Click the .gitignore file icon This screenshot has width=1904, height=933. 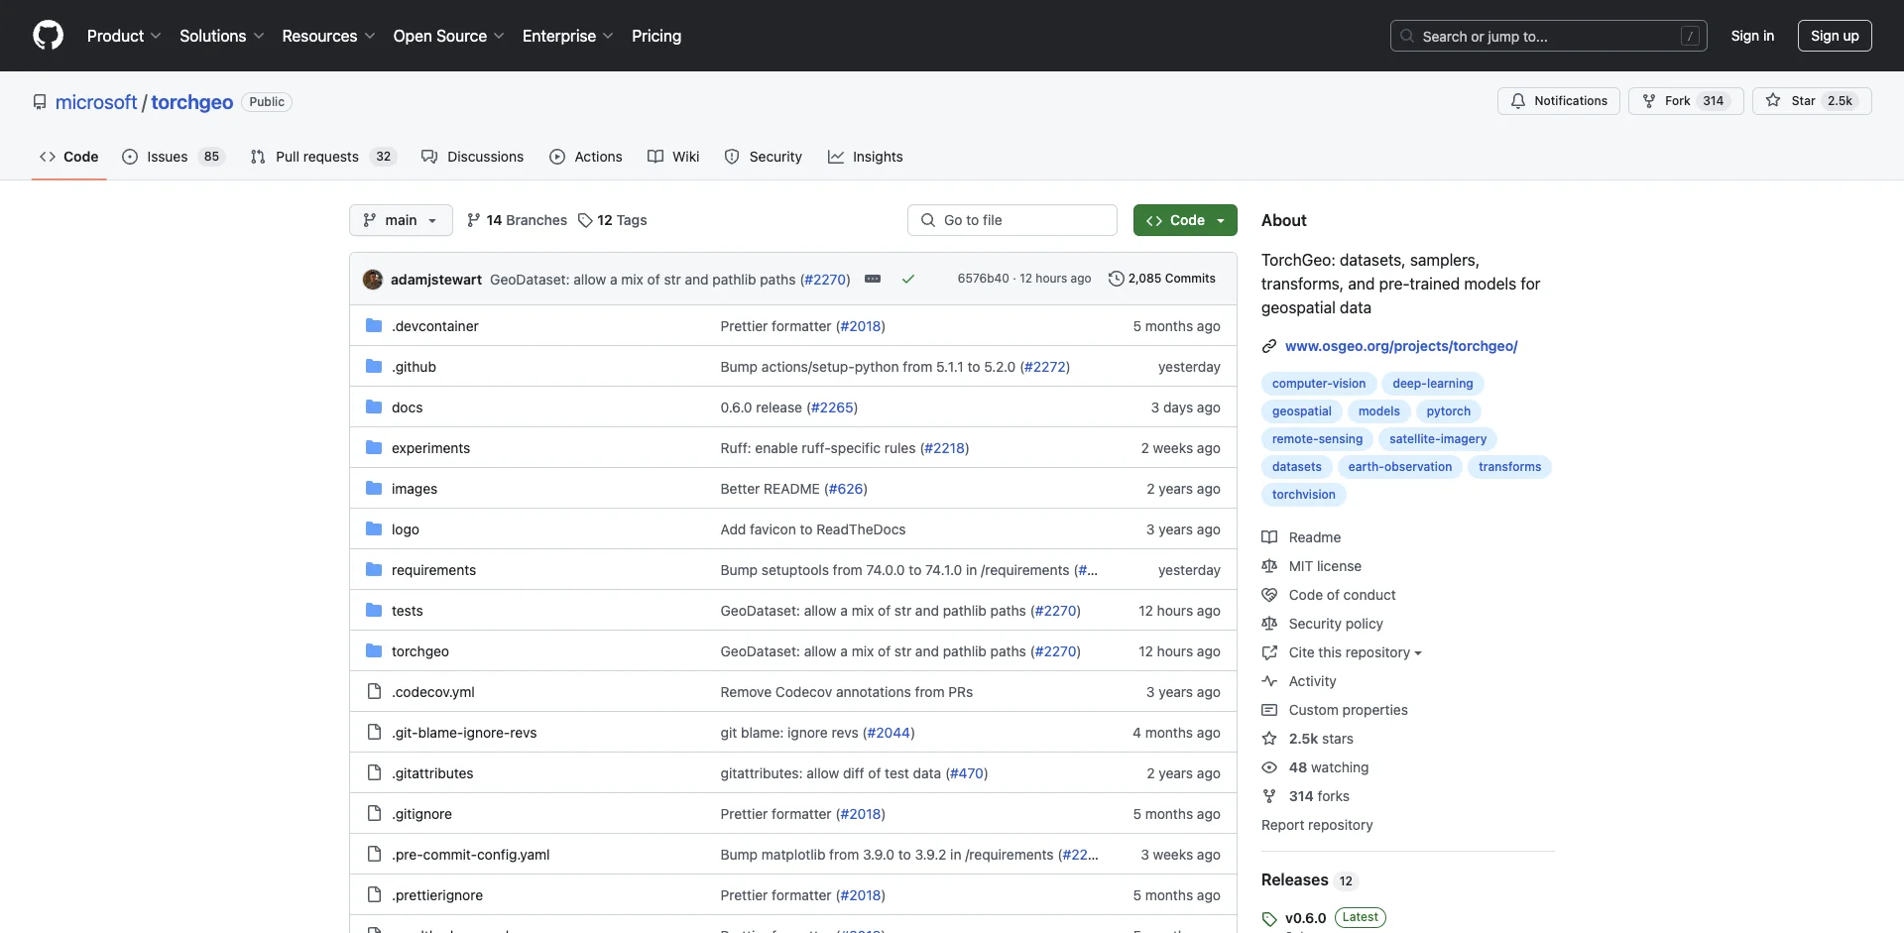(x=374, y=813)
